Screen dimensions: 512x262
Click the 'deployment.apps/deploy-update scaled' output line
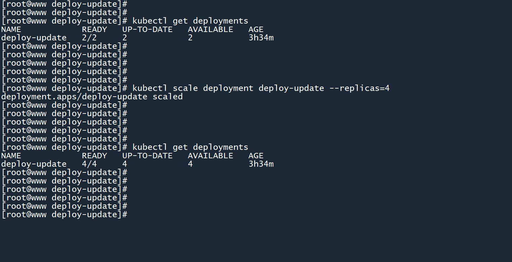tap(92, 97)
